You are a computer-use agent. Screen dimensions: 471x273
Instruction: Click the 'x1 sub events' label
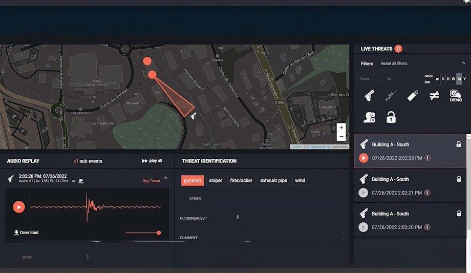click(x=88, y=161)
